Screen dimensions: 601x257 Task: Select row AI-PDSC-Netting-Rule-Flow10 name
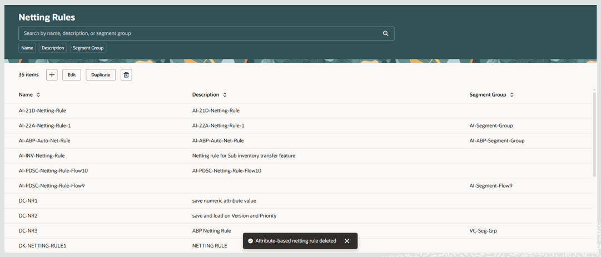[x=53, y=171]
